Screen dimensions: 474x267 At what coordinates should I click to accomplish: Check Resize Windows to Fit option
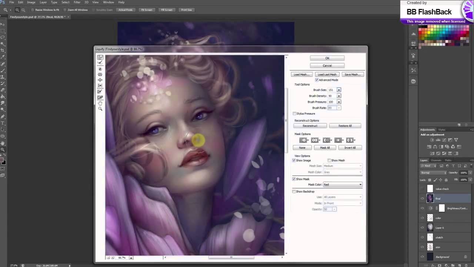[33, 10]
